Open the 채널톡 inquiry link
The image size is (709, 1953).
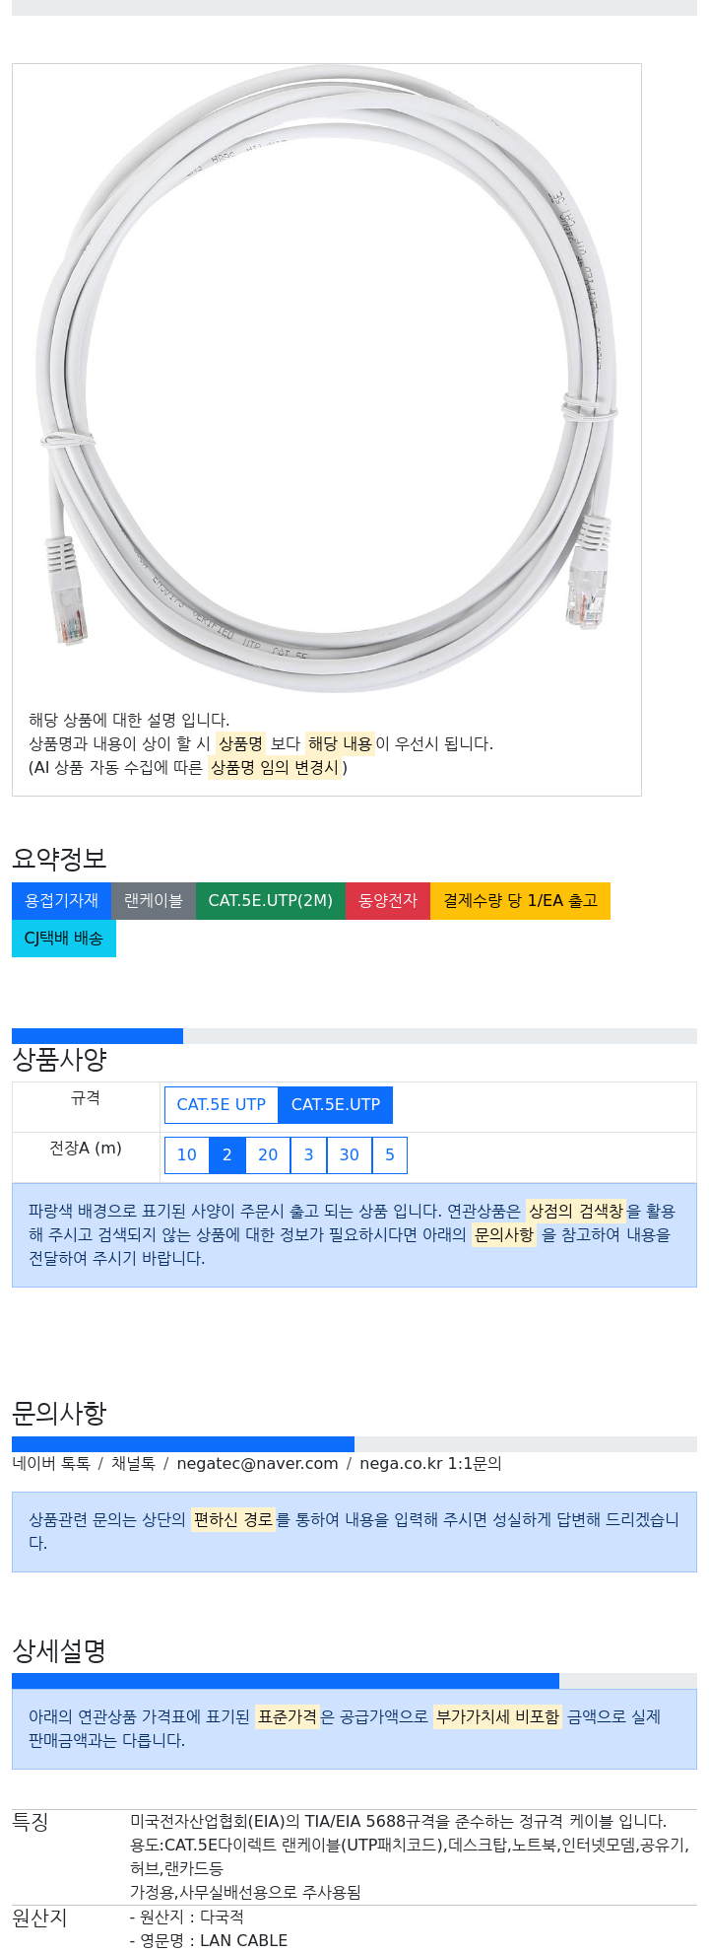point(133,1464)
